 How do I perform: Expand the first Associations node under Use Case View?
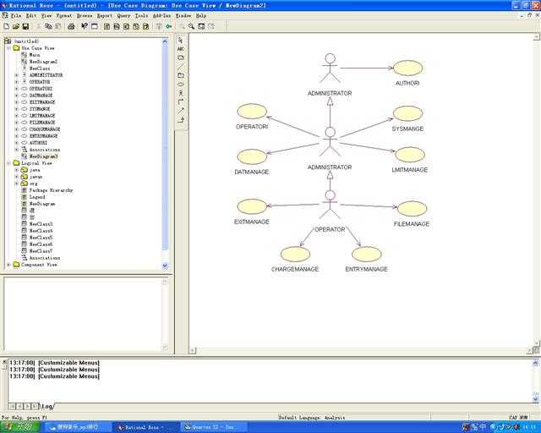tap(16, 150)
